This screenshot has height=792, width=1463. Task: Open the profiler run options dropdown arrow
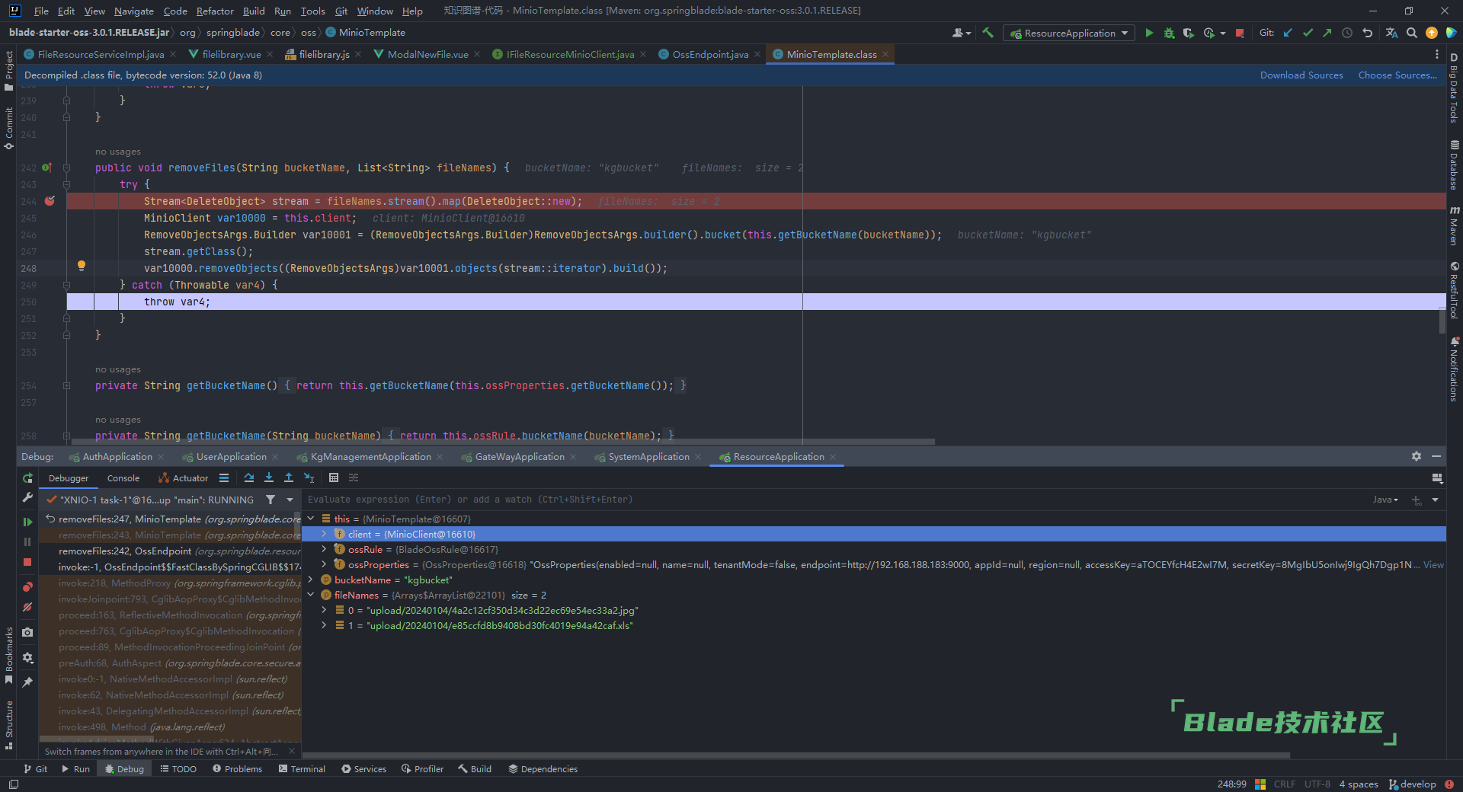tap(1223, 33)
